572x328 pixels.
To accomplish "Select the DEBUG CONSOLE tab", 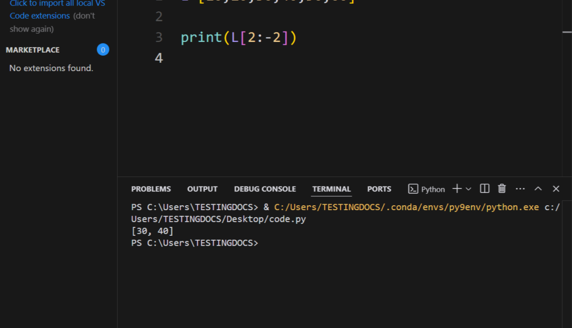I will (x=265, y=189).
